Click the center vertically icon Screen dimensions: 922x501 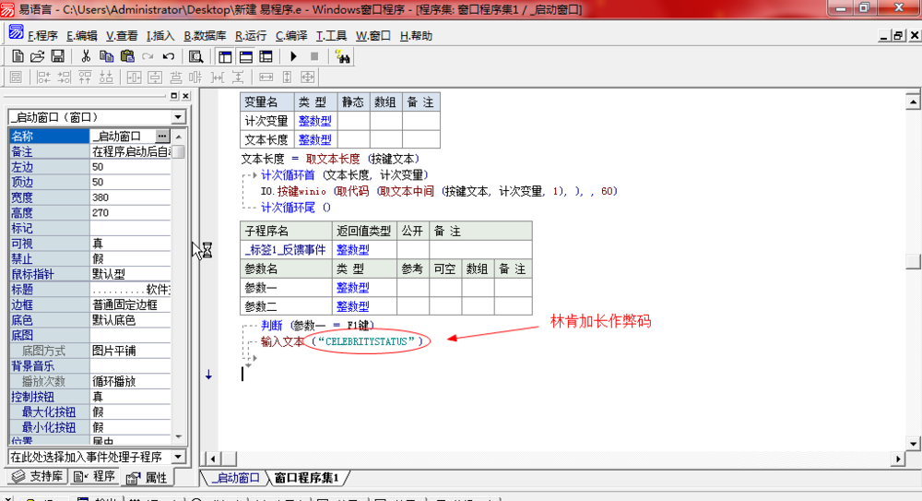(155, 78)
